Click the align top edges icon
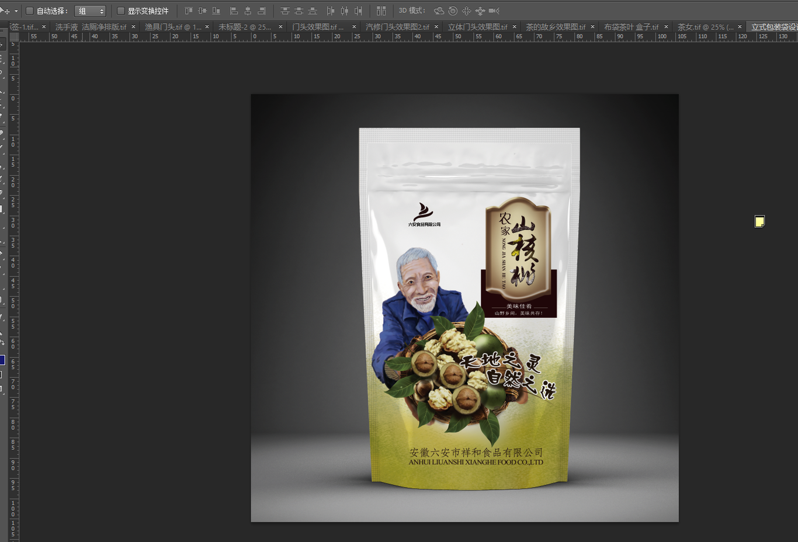The height and width of the screenshot is (542, 798). click(189, 11)
